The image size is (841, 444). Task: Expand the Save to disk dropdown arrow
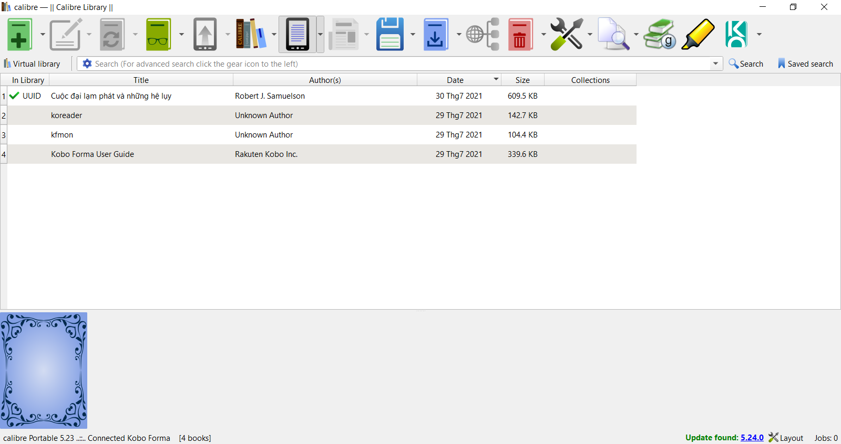pyautogui.click(x=413, y=35)
